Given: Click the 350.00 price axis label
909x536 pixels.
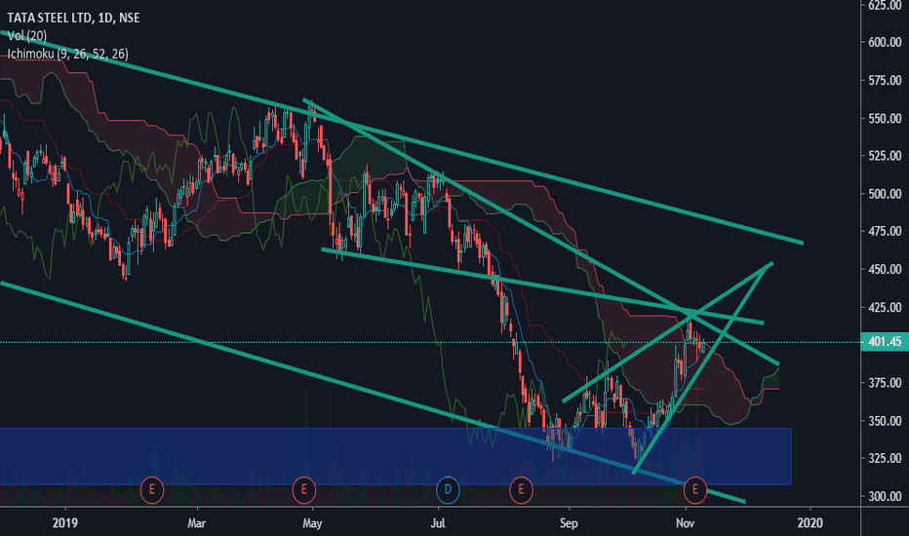Looking at the screenshot, I should pyautogui.click(x=885, y=421).
